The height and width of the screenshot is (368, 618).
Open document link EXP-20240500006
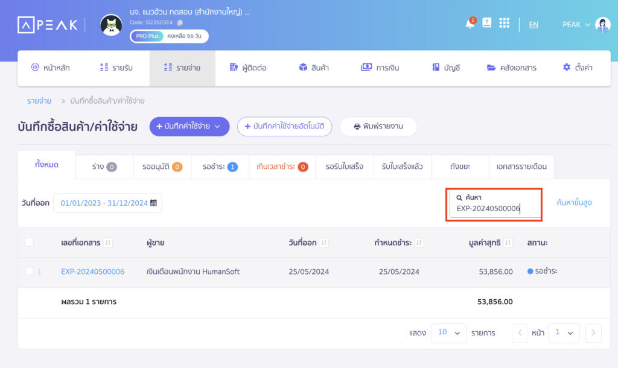click(x=92, y=272)
